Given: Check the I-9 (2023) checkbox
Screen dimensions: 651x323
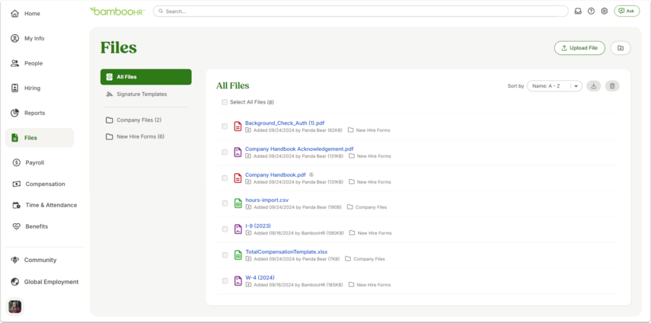Looking at the screenshot, I should click(225, 229).
